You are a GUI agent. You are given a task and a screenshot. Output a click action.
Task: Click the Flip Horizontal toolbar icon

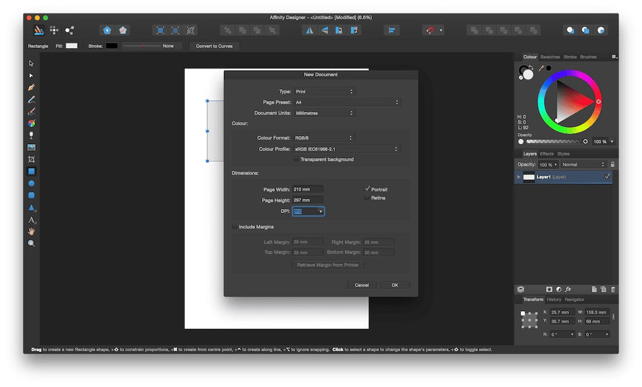(309, 30)
